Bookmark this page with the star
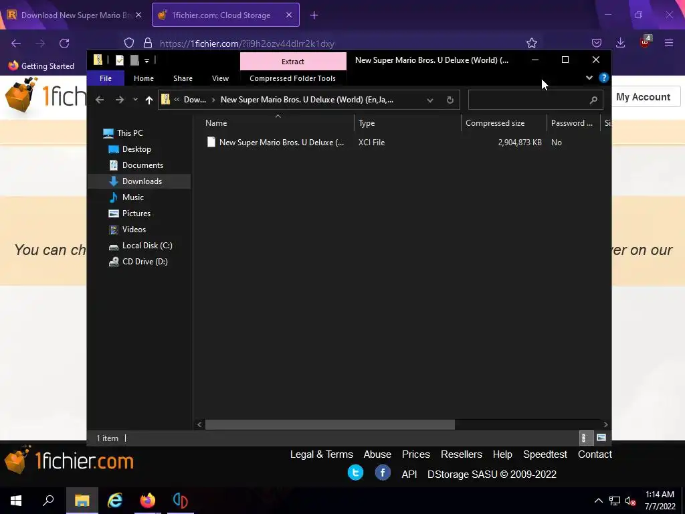 point(532,43)
